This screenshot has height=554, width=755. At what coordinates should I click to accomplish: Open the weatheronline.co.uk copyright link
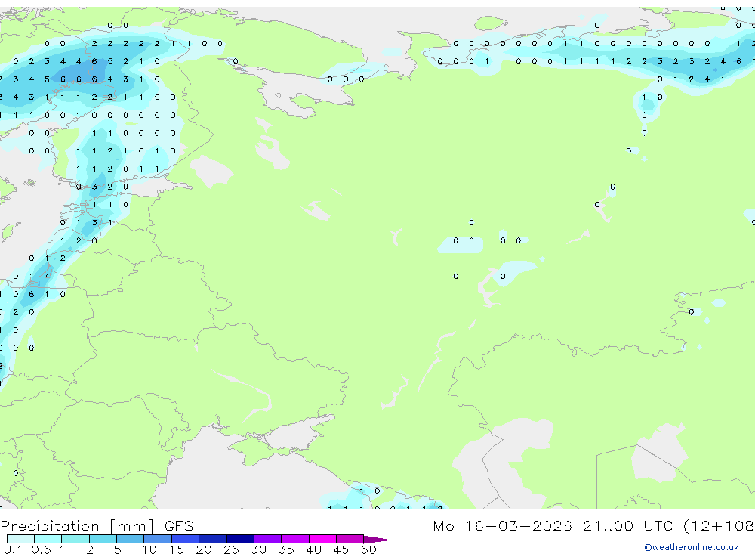(692, 547)
